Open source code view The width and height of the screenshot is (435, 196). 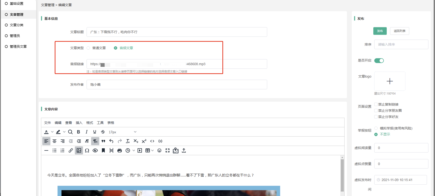click(x=152, y=141)
